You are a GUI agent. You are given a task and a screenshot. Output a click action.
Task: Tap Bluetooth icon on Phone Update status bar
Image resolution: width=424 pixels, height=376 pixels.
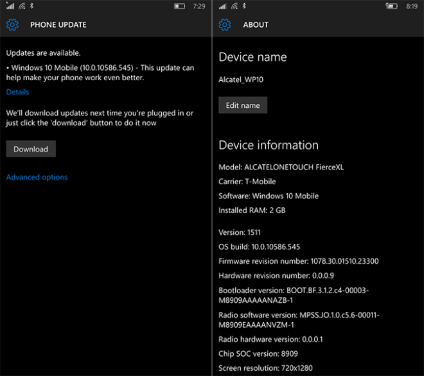(x=31, y=6)
